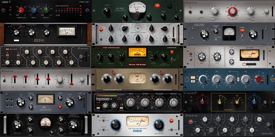Screen dimensions: 275x137
Task: Click the red THRESHOLD knob on X903
Action: (21, 10)
